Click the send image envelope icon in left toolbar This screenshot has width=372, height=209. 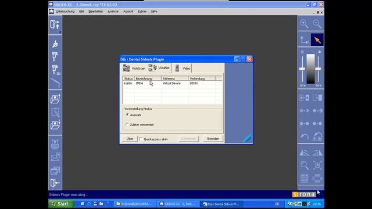(x=55, y=157)
